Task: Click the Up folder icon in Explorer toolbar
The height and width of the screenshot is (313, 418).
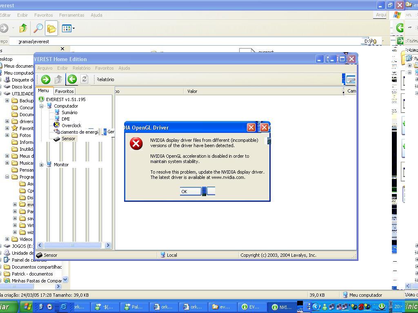Action: pyautogui.click(x=23, y=28)
